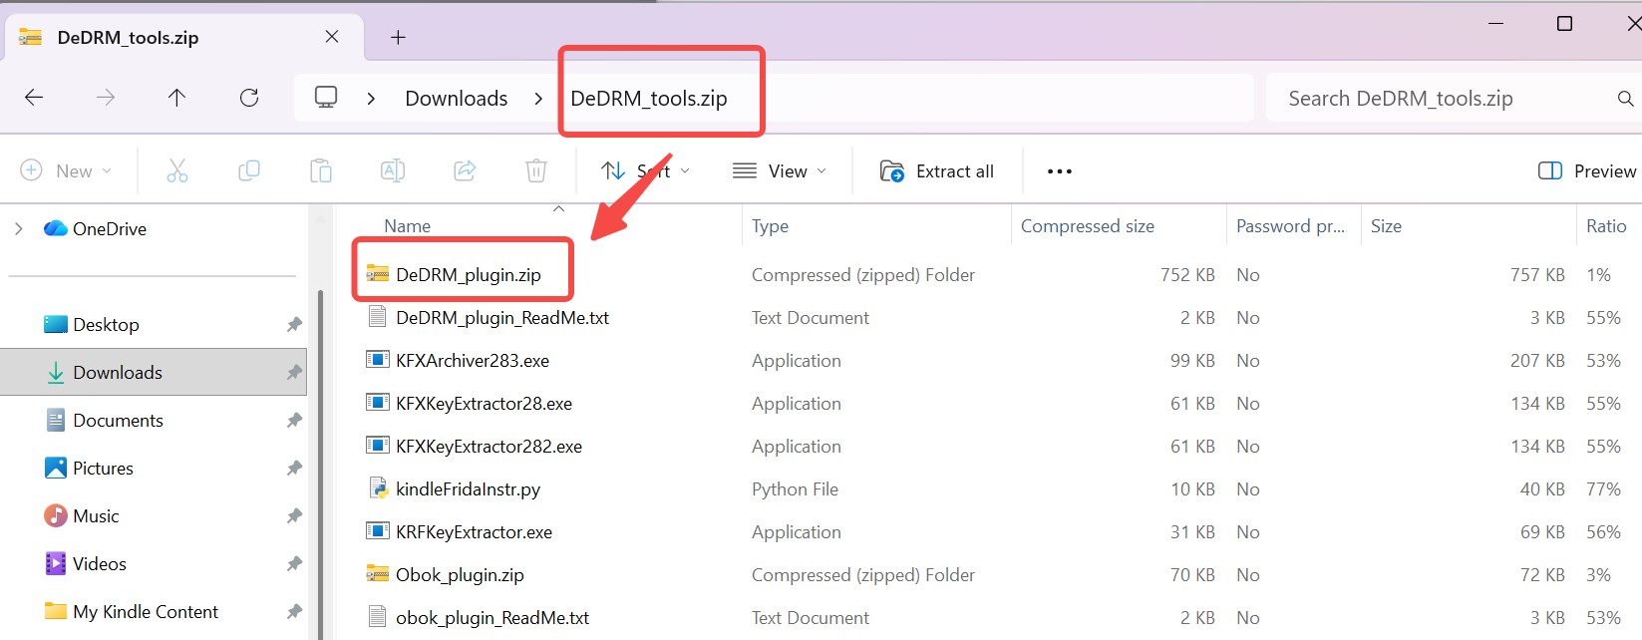Select the KFXKeyExtractor282.exe file

click(489, 447)
